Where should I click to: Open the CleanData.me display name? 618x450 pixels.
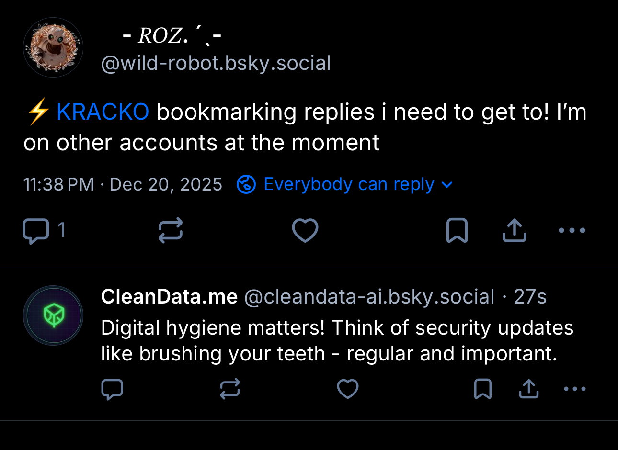point(169,297)
